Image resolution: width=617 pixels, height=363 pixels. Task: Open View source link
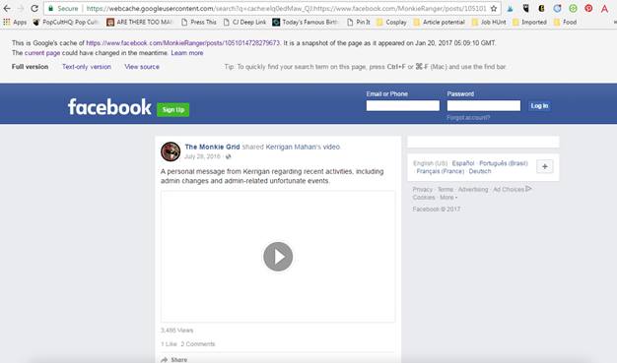142,67
